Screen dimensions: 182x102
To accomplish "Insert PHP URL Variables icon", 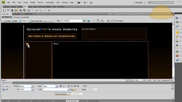I will click(8, 10).
